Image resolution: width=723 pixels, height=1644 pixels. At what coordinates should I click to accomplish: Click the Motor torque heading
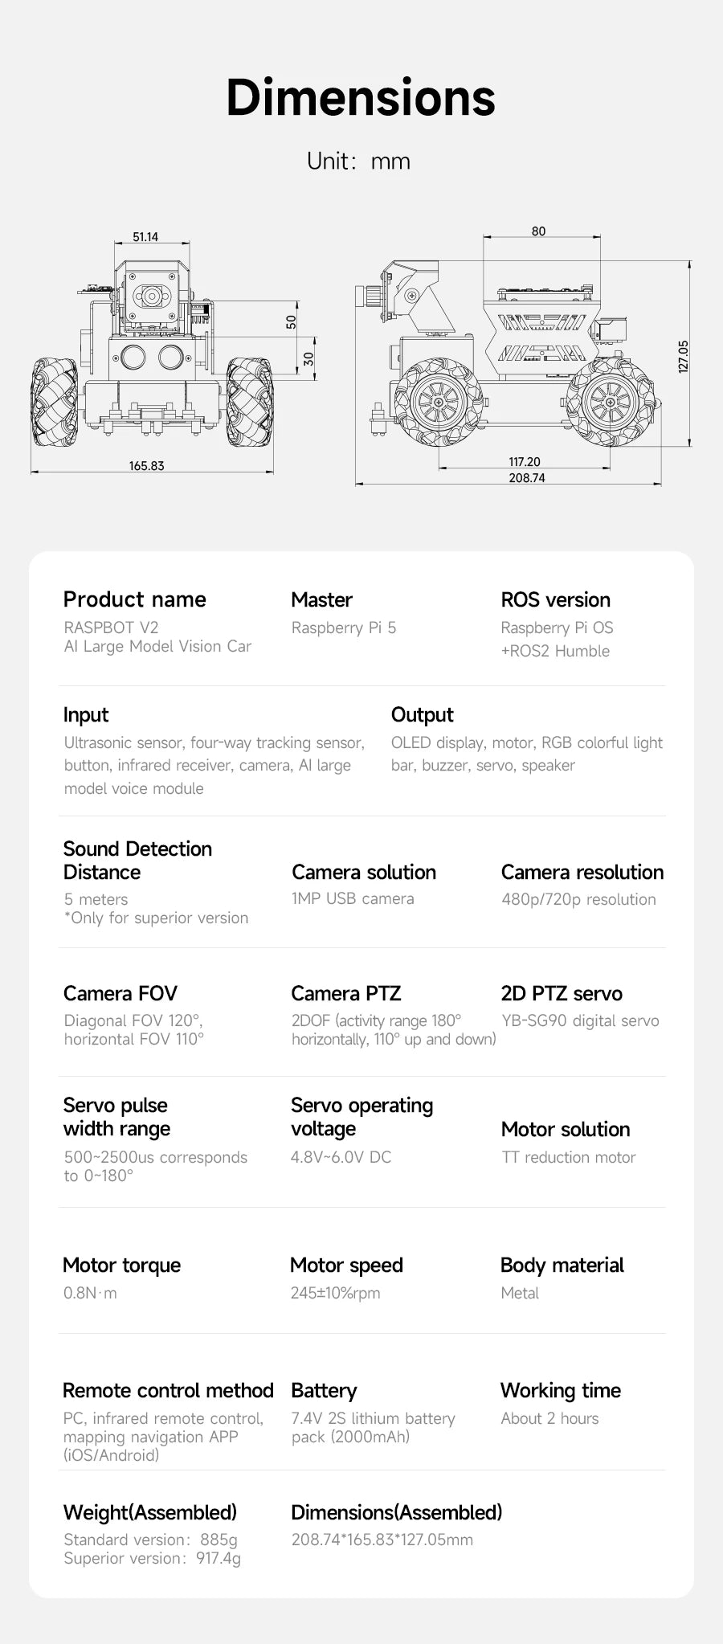pos(121,1265)
